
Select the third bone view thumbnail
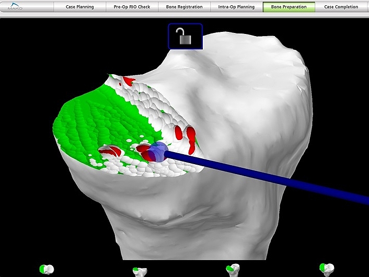pos(233,270)
